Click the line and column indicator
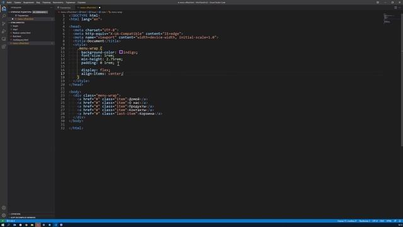Screen dimensions: 403x227 (347, 221)
